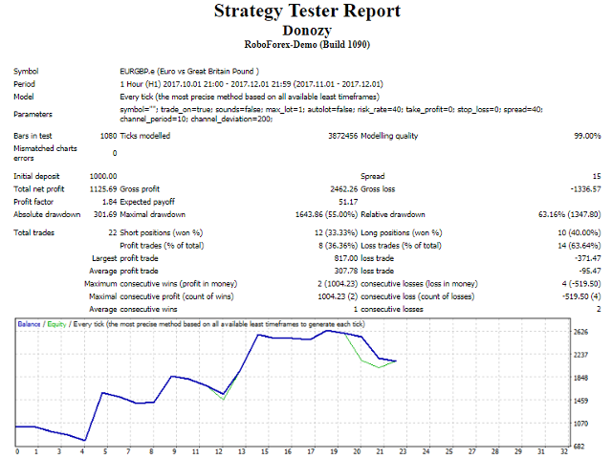Image resolution: width=612 pixels, height=459 pixels.
Task: Select the 'Strategy Tester Report' title
Action: [x=307, y=11]
